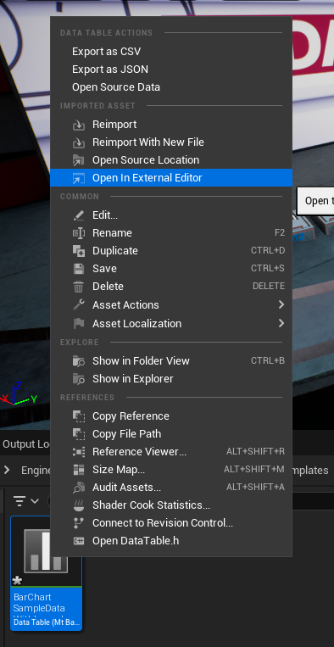This screenshot has height=647, width=334.
Task: Select Connect to Revision Control...
Action: [171, 523]
